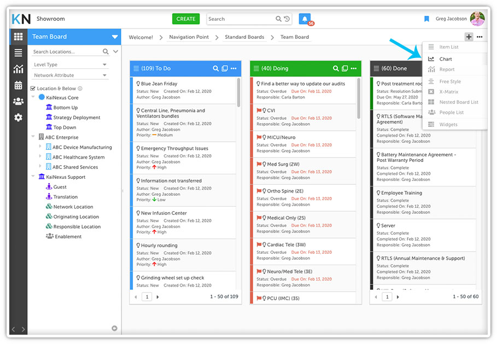Toggle the Location & Below checkbox

32,89
